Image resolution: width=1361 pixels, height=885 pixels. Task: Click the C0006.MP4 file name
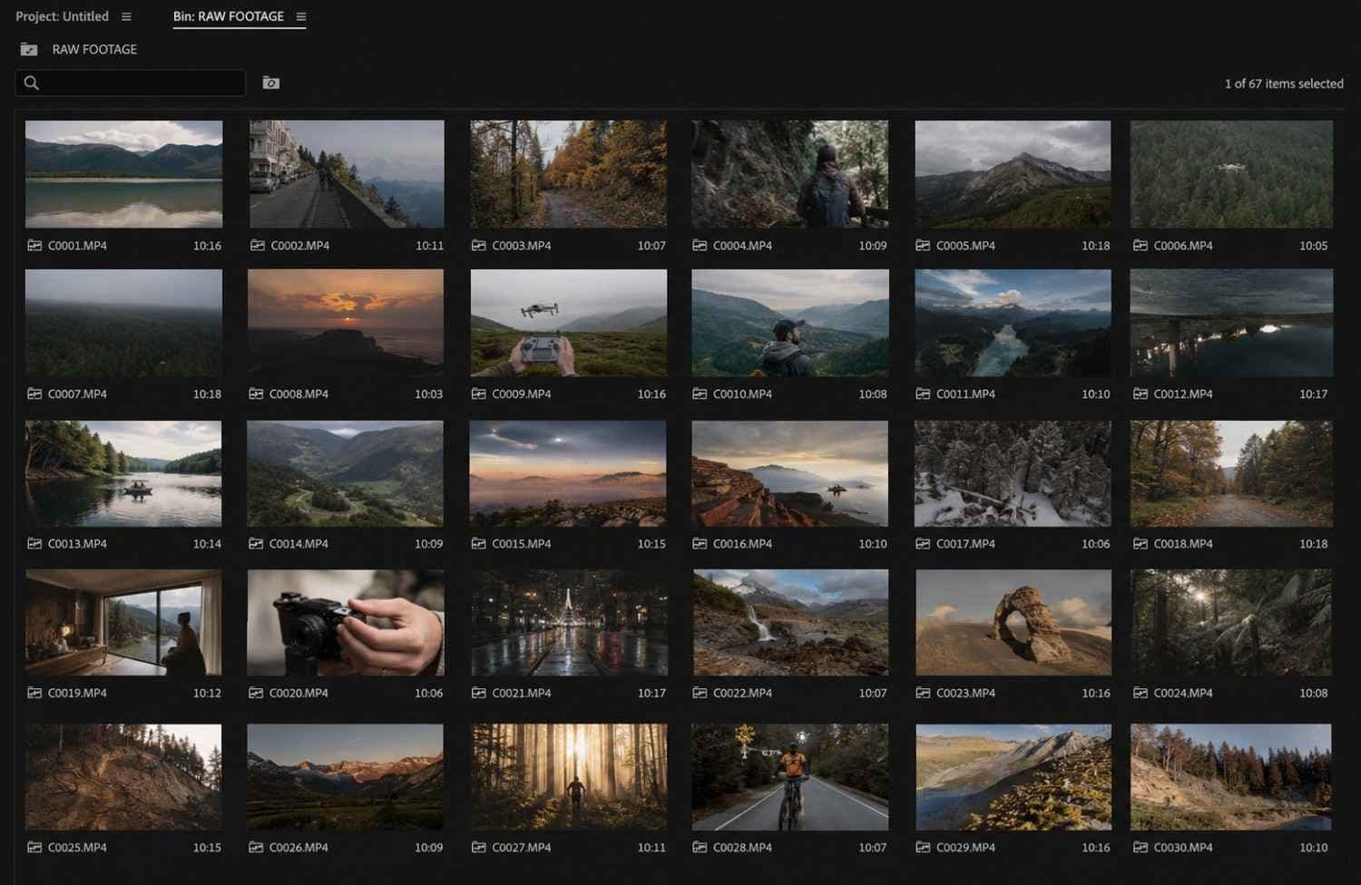tap(1183, 246)
